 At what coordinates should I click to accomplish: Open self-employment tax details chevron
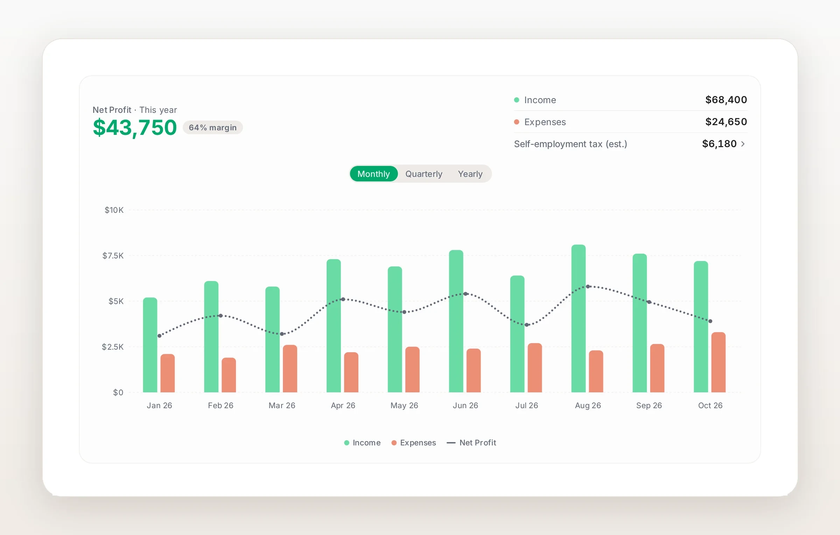pos(743,144)
